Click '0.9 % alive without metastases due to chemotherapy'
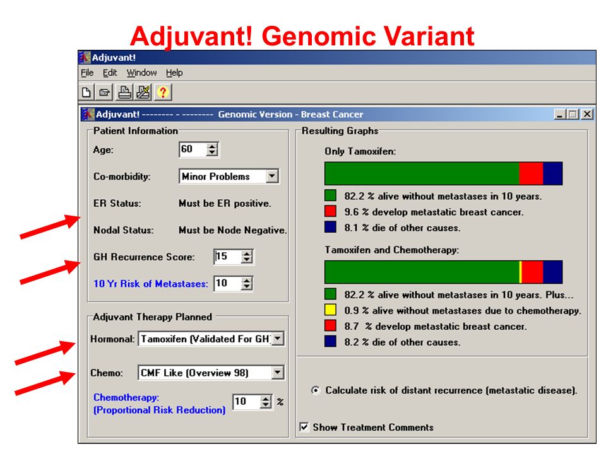This screenshot has height=454, width=606. [x=463, y=310]
